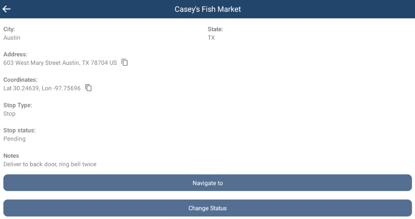Select the Lat 30.24639 coordinates text

42,88
